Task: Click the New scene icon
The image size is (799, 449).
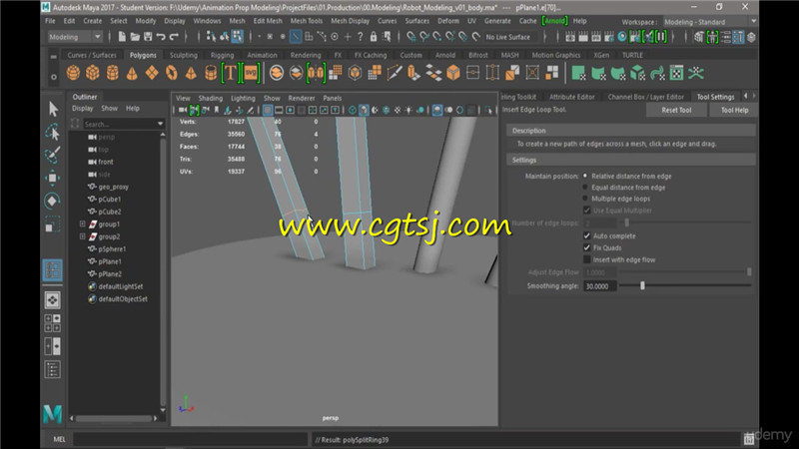Action: click(x=122, y=37)
